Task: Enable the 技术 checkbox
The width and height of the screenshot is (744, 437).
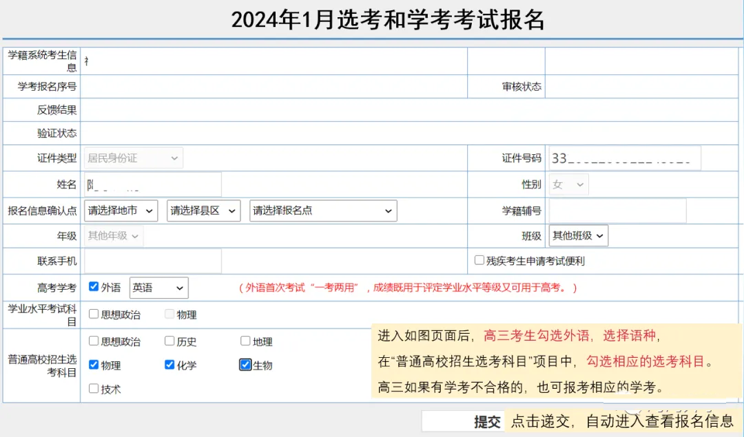Action: point(94,389)
